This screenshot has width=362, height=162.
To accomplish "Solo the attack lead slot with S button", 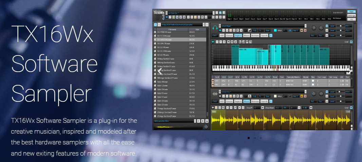I will coord(305,30).
